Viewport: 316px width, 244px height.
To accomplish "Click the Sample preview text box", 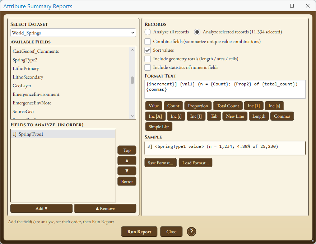I will tap(225, 148).
